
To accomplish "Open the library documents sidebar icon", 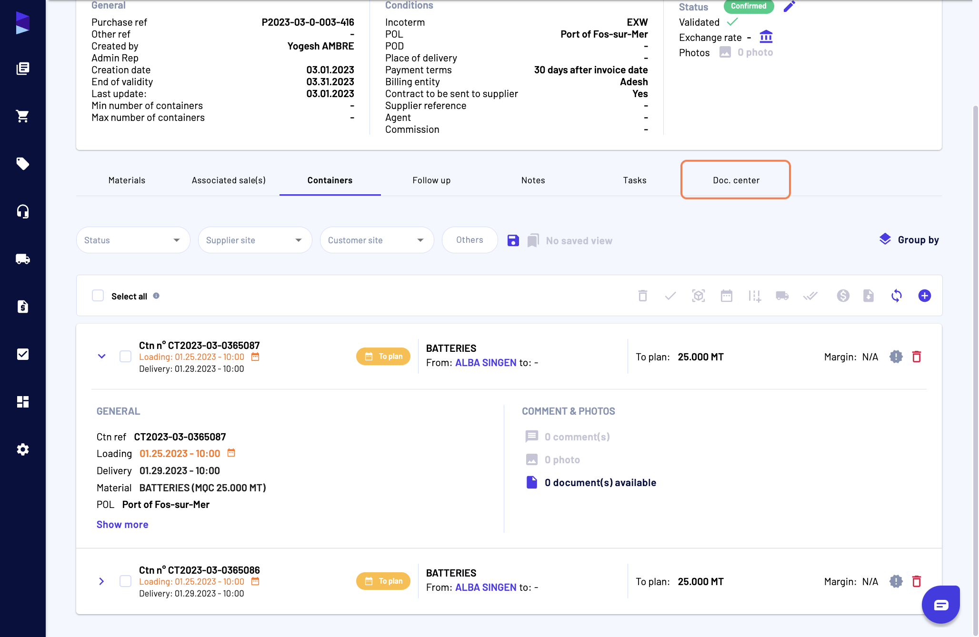I will coord(22,69).
